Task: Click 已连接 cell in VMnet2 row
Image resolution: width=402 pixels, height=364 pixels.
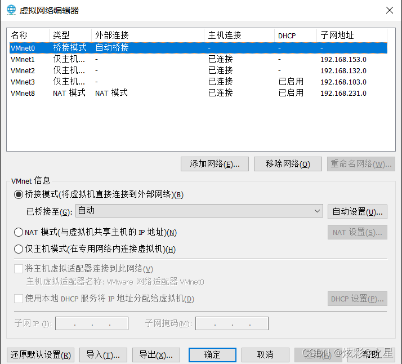Action: click(x=221, y=70)
